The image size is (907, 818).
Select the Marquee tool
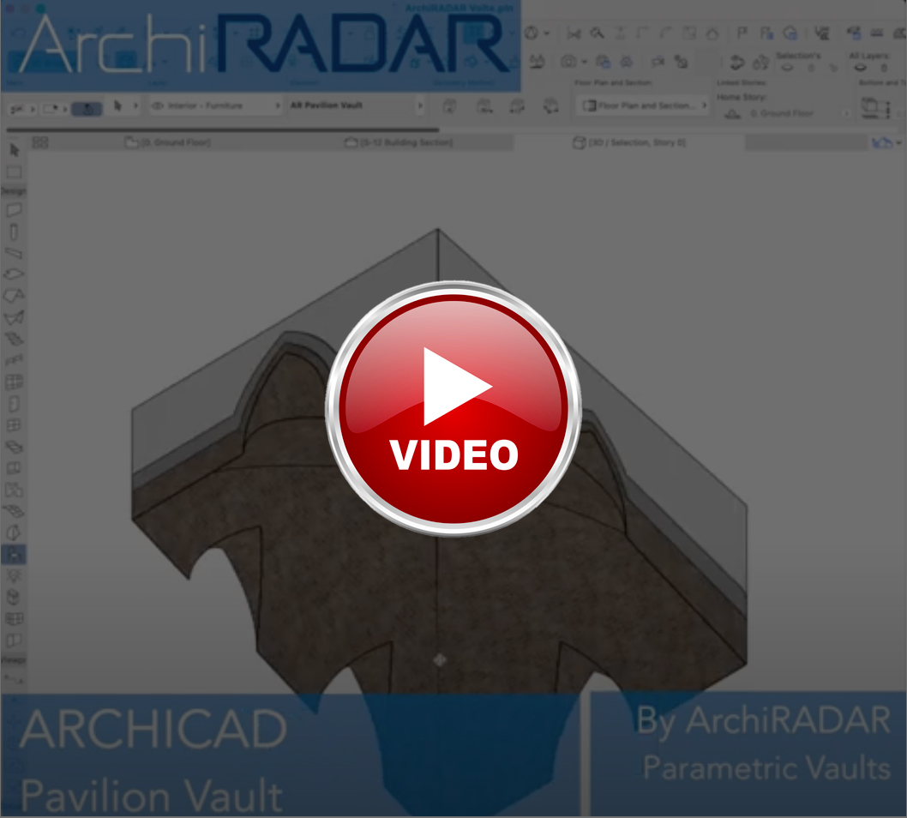coord(14,172)
